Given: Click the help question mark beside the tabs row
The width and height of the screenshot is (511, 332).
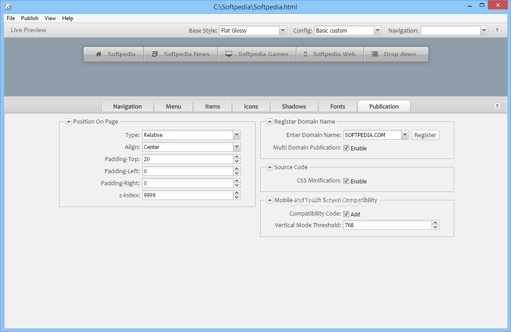Looking at the screenshot, I should [497, 106].
